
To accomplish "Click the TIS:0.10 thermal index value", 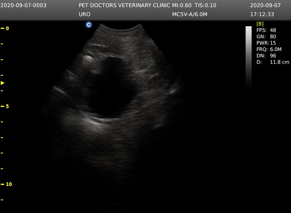I will tap(205, 5).
